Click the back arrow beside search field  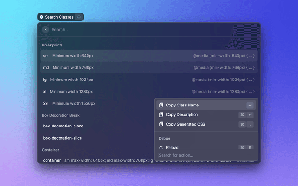(x=46, y=29)
